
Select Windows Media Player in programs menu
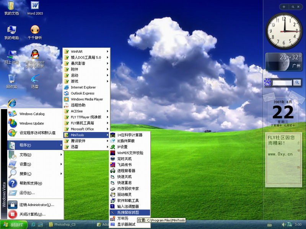[86, 99]
